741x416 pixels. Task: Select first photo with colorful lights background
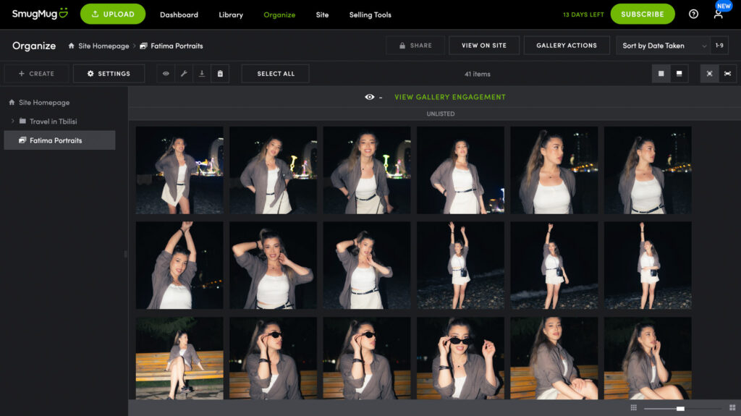[x=179, y=170]
